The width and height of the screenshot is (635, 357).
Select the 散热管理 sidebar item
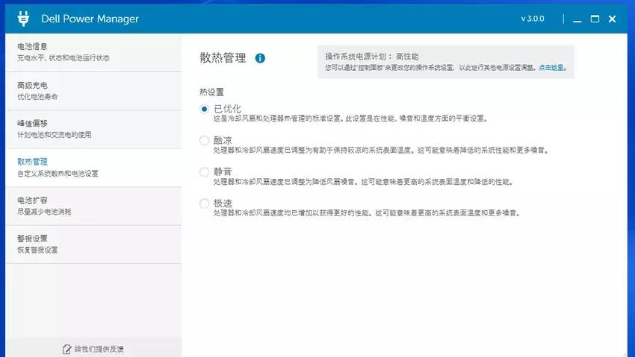(x=93, y=168)
